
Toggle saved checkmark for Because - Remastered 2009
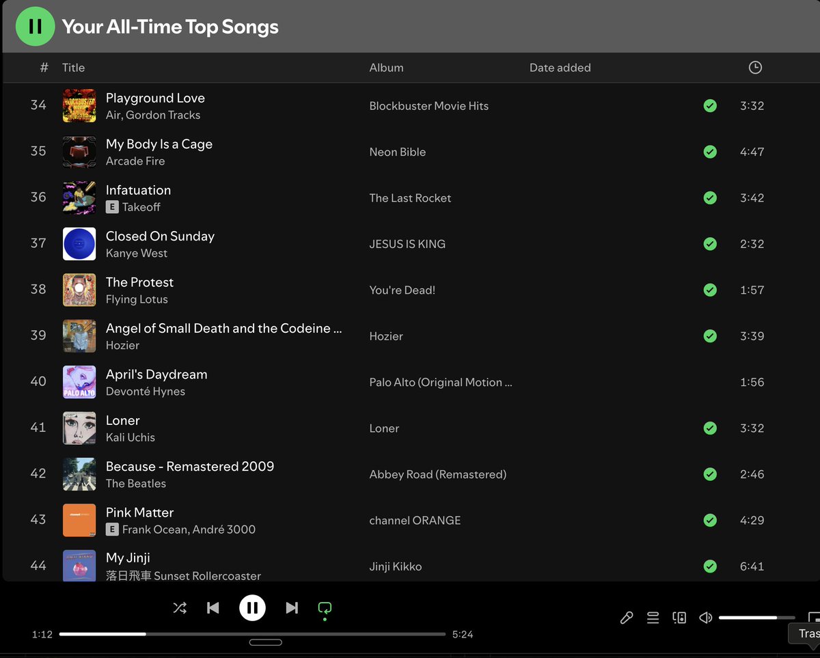711,474
